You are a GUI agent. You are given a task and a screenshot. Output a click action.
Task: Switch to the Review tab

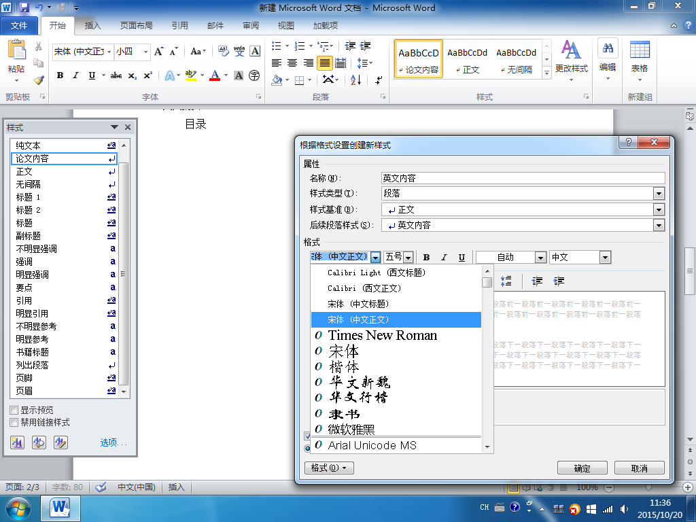(251, 26)
